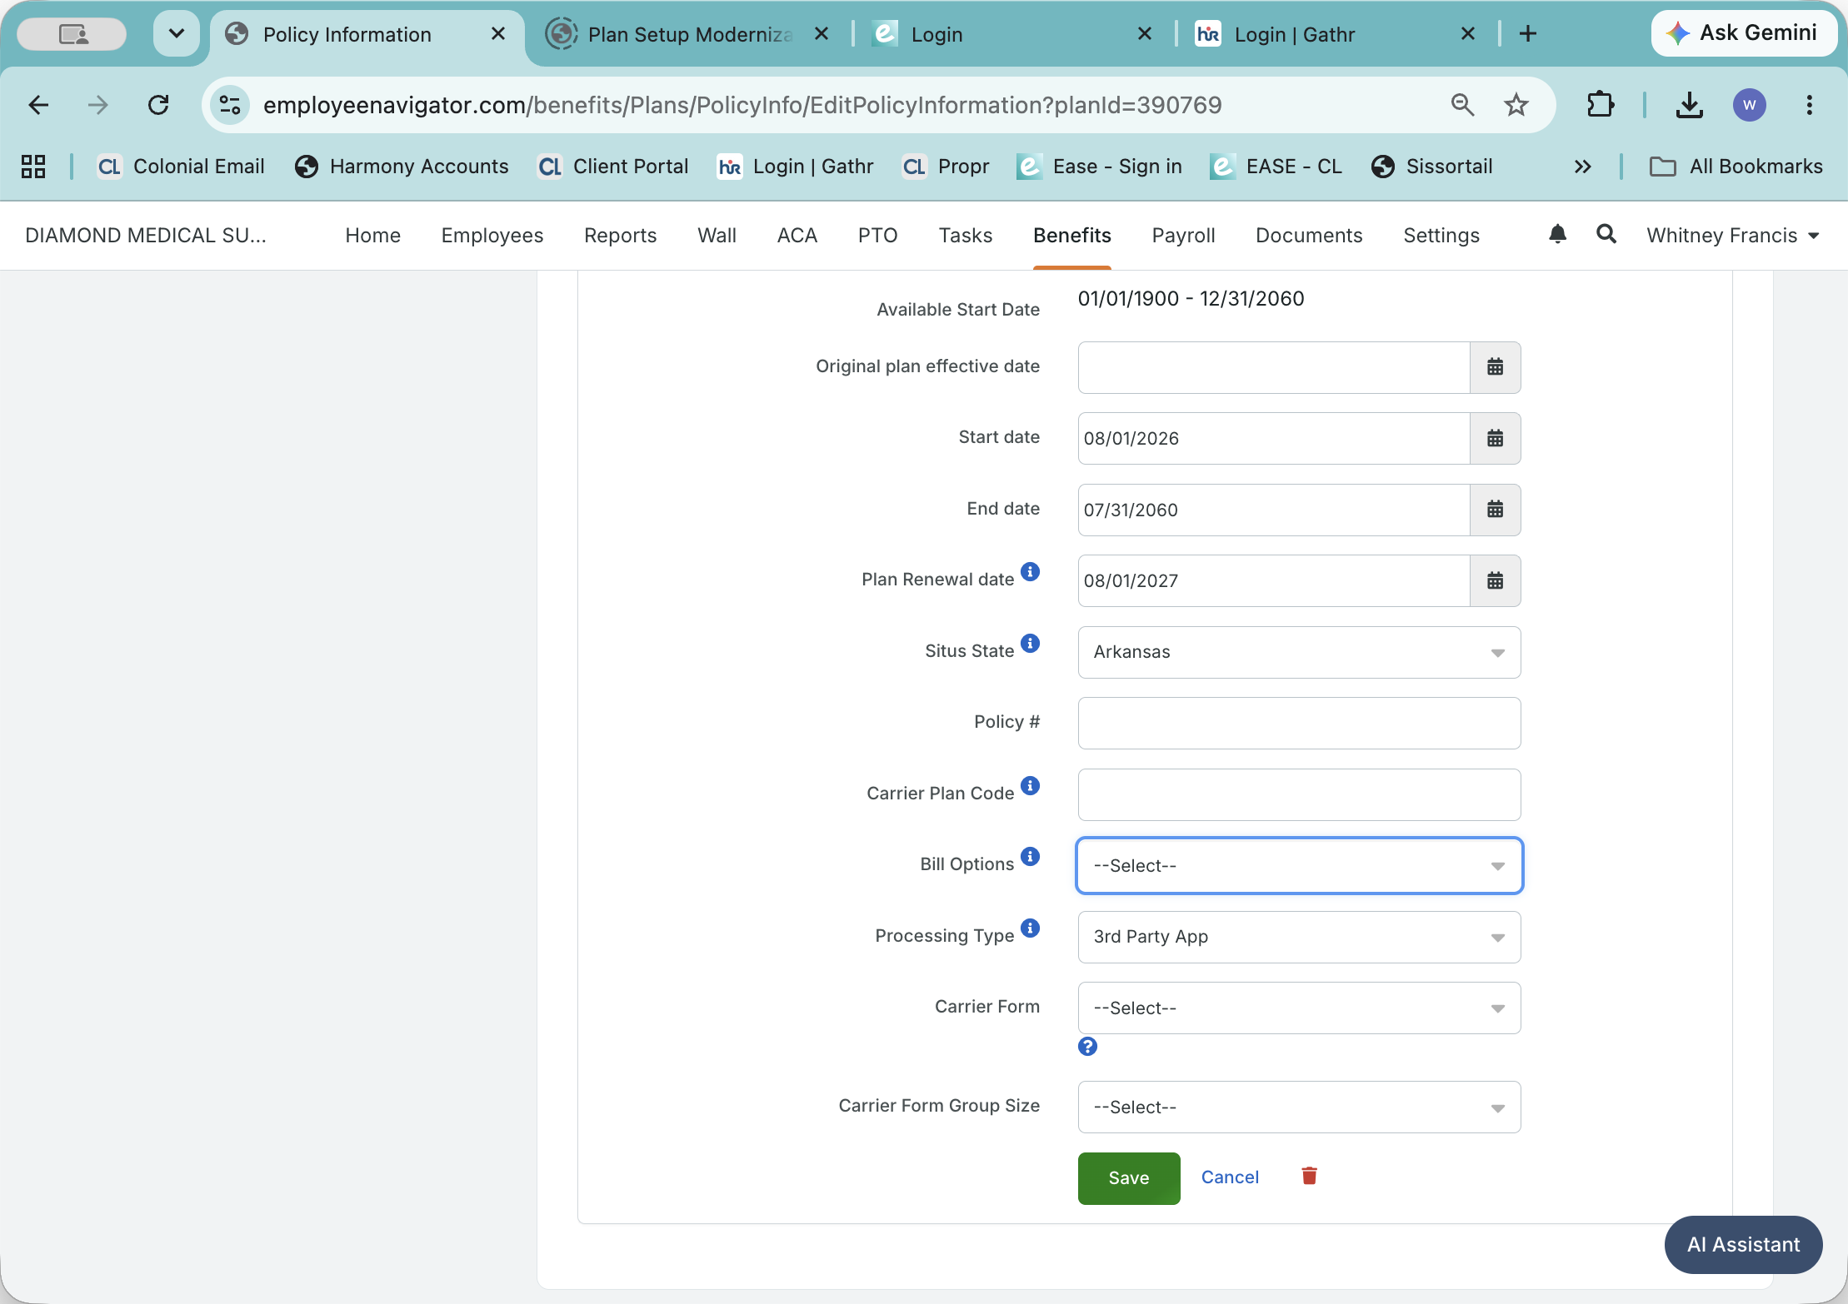
Task: Click the Start date field 08/01/2026
Action: click(1274, 438)
